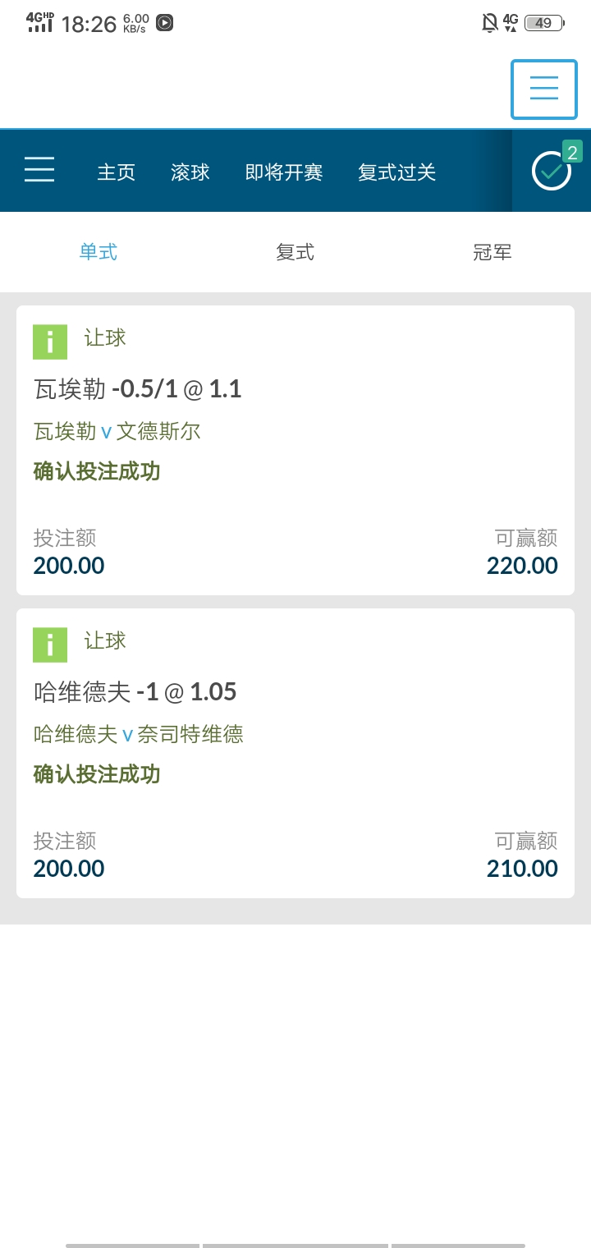The image size is (591, 1248).
Task: Tap the 220.00 winnings amount
Action: pos(522,566)
